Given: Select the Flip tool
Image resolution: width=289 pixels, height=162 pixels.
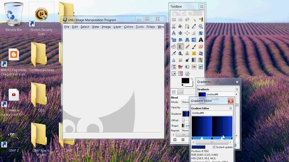Looking at the screenshot, I should pos(194,40).
